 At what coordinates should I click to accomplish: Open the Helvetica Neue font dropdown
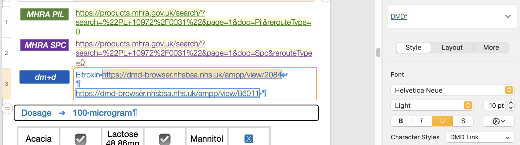452,90
